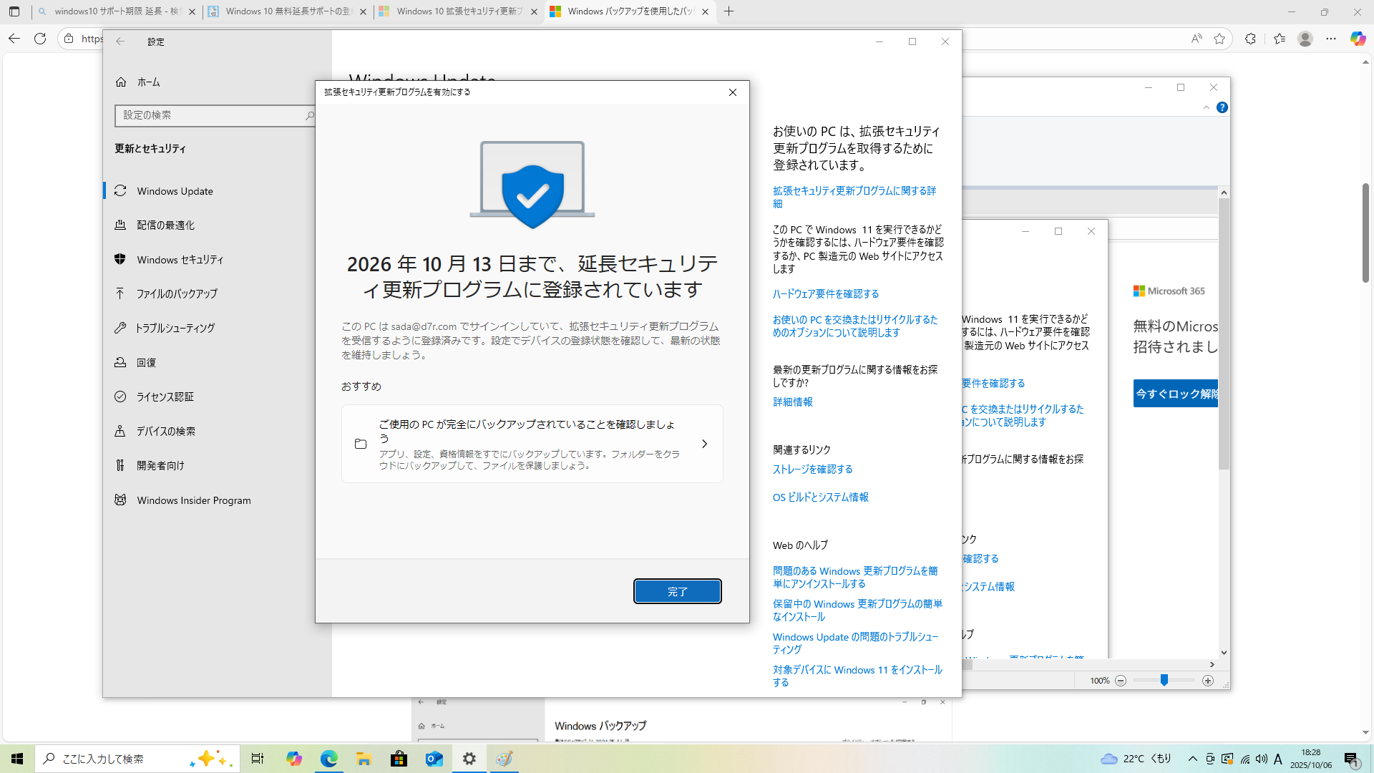The width and height of the screenshot is (1374, 773).
Task: Switch to Windows 10 無料延長サポート tab
Action: [286, 11]
